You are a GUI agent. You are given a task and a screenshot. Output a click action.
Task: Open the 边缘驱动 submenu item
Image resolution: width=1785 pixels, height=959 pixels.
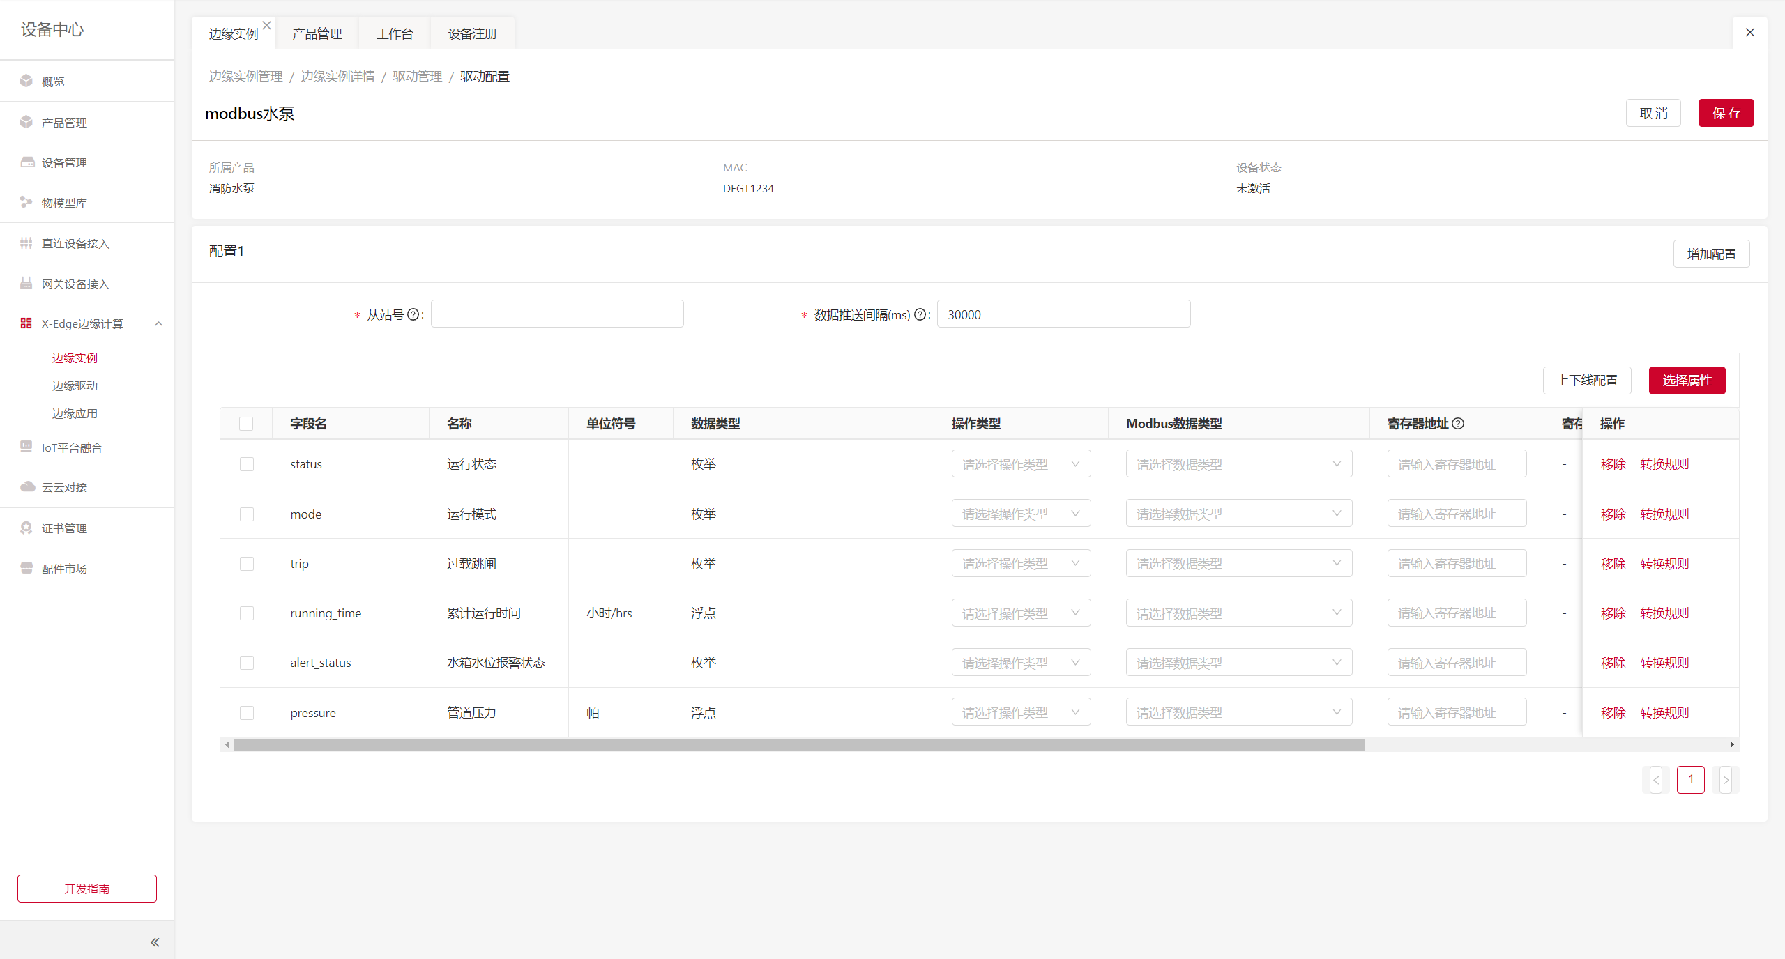[75, 385]
